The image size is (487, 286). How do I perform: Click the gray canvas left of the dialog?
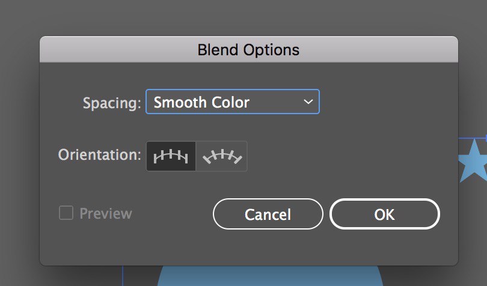tap(19, 149)
